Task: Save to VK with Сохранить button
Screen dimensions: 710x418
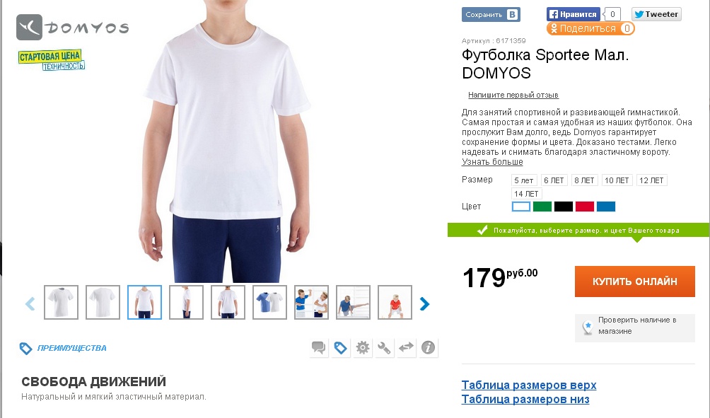Action: pyautogui.click(x=491, y=14)
